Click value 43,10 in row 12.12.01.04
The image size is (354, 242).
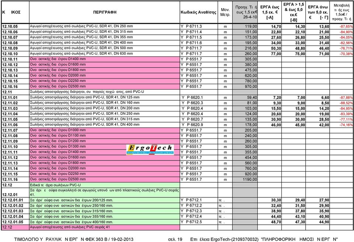[x=300, y=217]
